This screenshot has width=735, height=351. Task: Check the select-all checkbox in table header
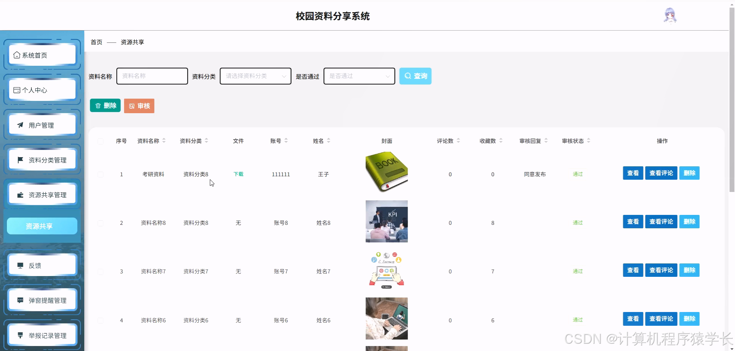pyautogui.click(x=101, y=141)
